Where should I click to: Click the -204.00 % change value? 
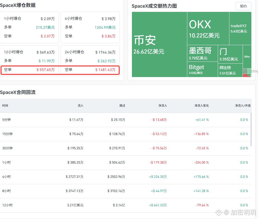[201, 163]
